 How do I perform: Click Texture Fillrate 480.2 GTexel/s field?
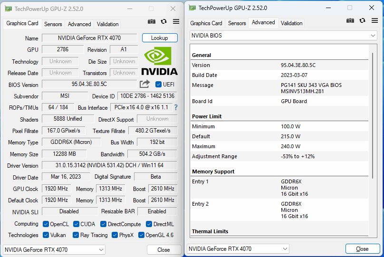(153, 131)
